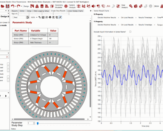Open the tab overflow dropdown arrow
The image size is (163, 131).
(x=91, y=11)
